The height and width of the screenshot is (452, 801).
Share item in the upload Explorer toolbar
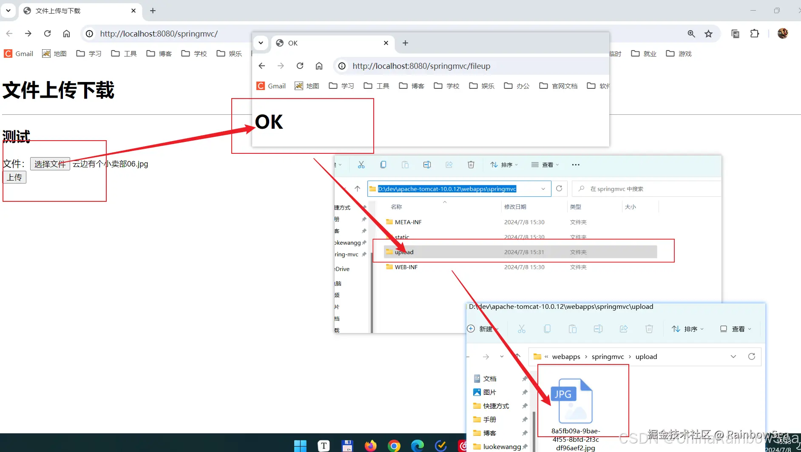pyautogui.click(x=624, y=329)
